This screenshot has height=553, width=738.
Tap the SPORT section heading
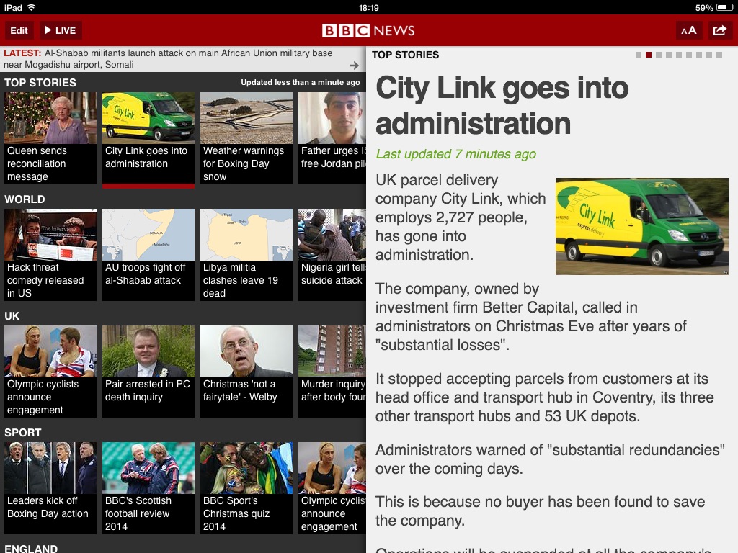(x=22, y=433)
